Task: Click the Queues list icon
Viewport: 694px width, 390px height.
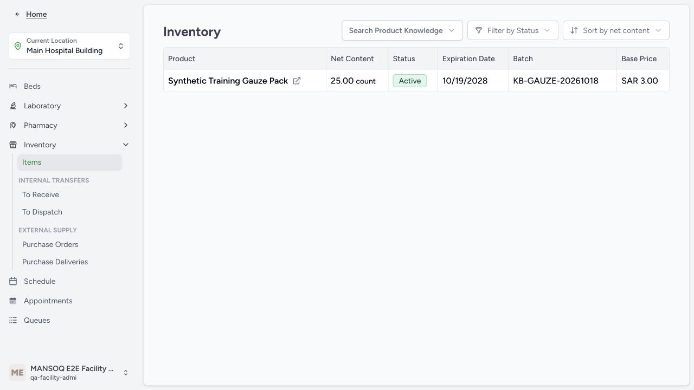Action: 13,320
